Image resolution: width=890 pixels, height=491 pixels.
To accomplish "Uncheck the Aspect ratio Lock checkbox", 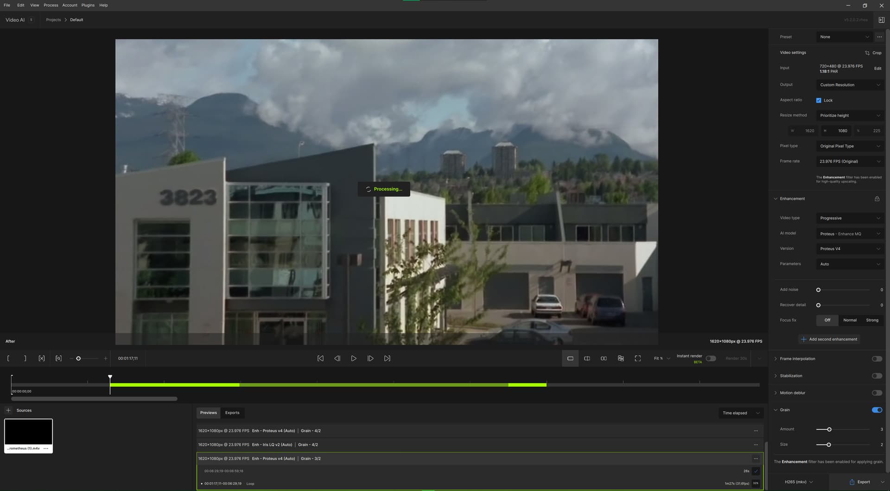I will point(819,100).
